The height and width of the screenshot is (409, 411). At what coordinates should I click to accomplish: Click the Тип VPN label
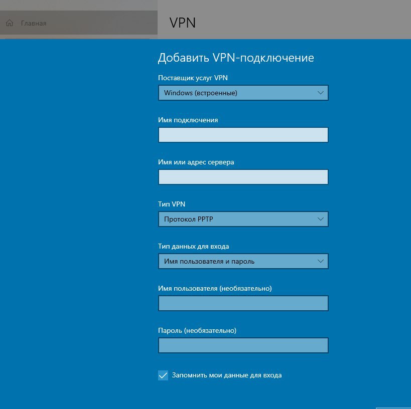coord(172,204)
